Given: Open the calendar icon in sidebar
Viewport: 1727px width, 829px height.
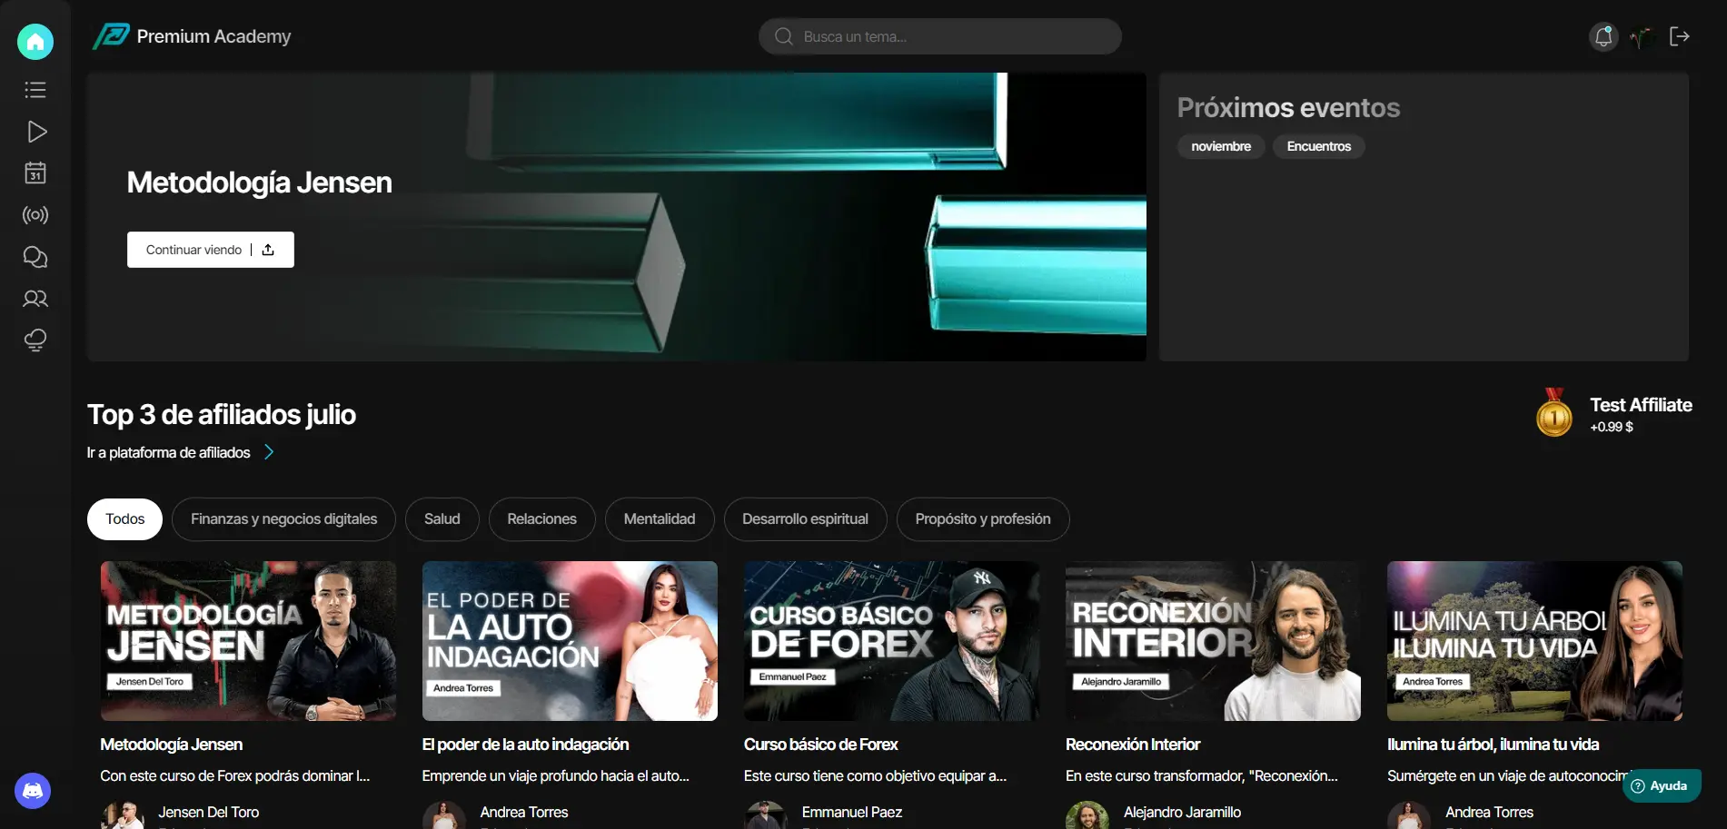Looking at the screenshot, I should [x=35, y=173].
